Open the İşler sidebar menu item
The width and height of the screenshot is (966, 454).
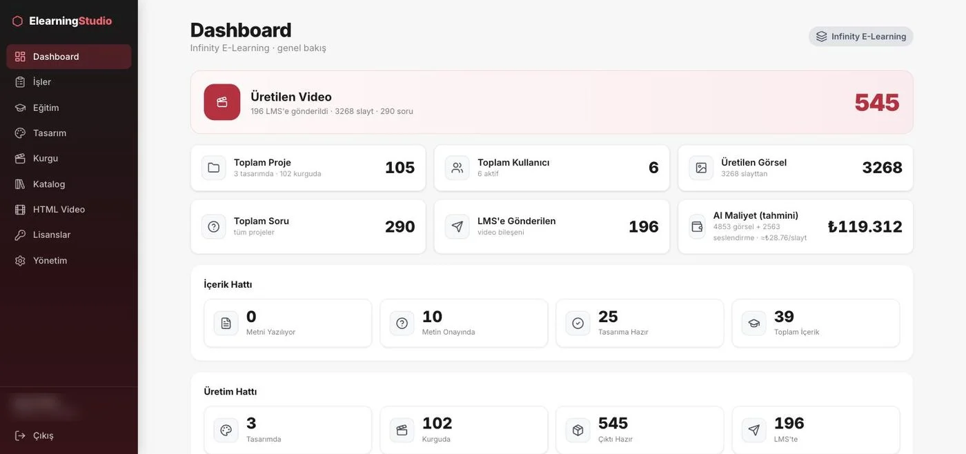click(x=69, y=82)
